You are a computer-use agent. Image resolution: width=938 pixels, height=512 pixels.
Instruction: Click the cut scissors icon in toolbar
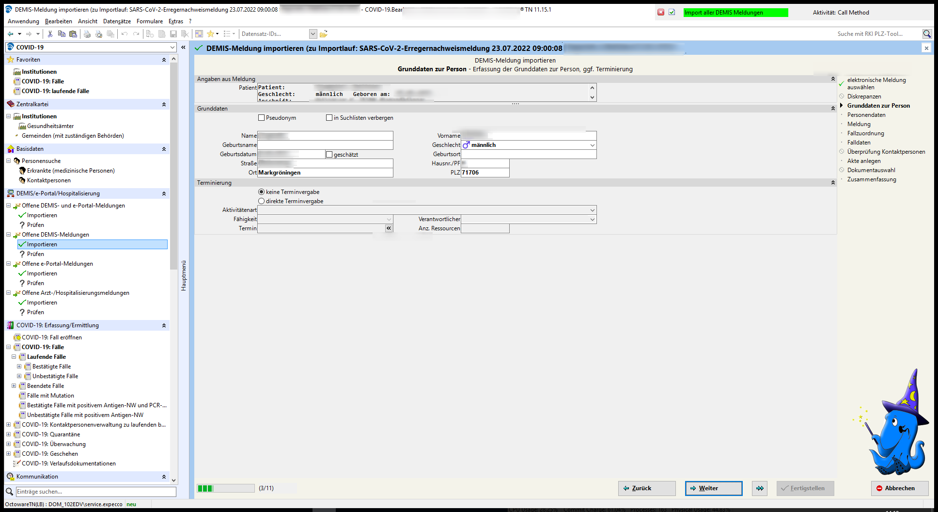50,34
